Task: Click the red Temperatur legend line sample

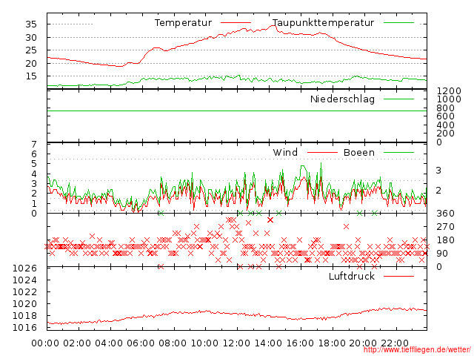Action: pyautogui.click(x=236, y=23)
